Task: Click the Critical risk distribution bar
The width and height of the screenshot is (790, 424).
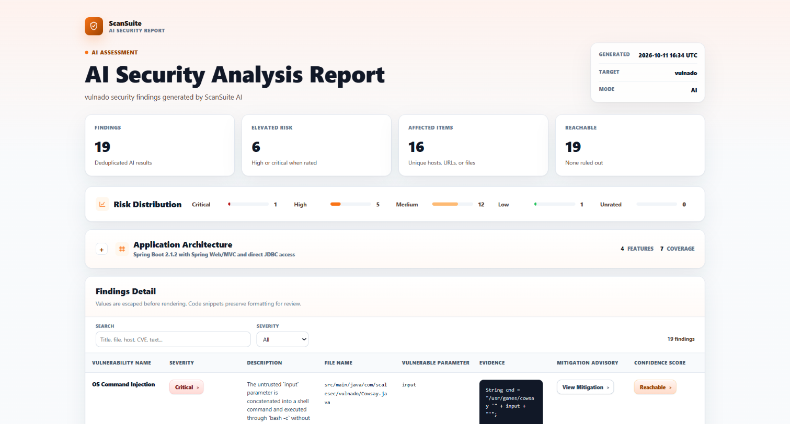Action: click(x=248, y=204)
